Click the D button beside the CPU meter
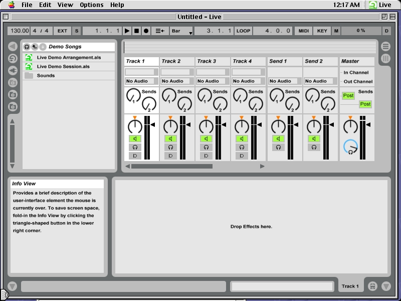The image size is (401, 301). tap(386, 31)
